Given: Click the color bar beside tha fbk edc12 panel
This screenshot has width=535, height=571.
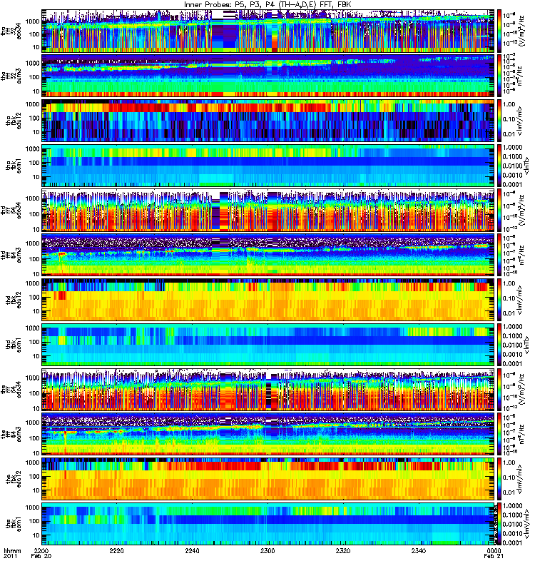Looking at the screenshot, I should 499,121.
